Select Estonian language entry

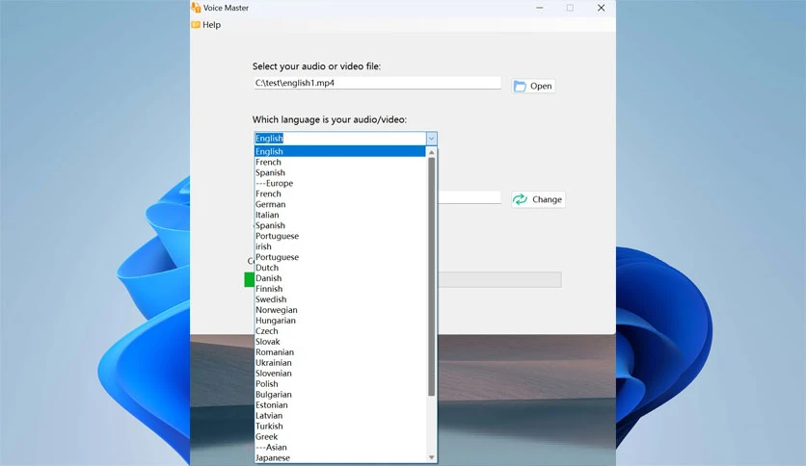(x=340, y=405)
